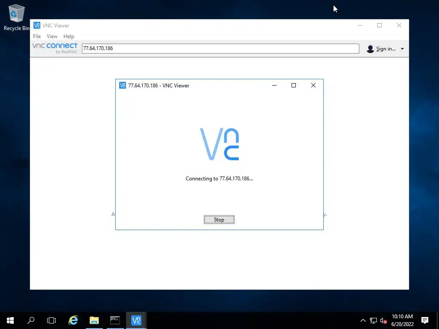Maximize the main VNC Viewer window
Viewport: 439px width, 329px height.
[x=379, y=25]
